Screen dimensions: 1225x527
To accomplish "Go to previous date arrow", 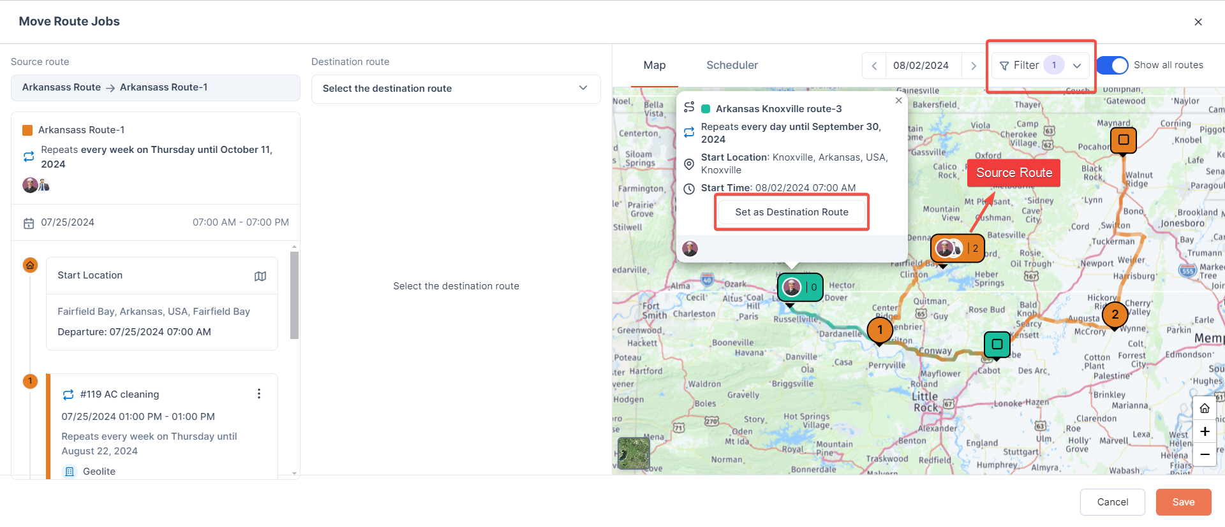I will click(874, 66).
